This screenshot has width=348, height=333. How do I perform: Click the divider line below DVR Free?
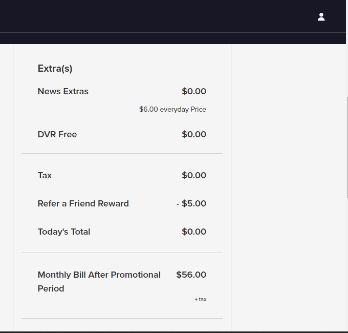[122, 153]
